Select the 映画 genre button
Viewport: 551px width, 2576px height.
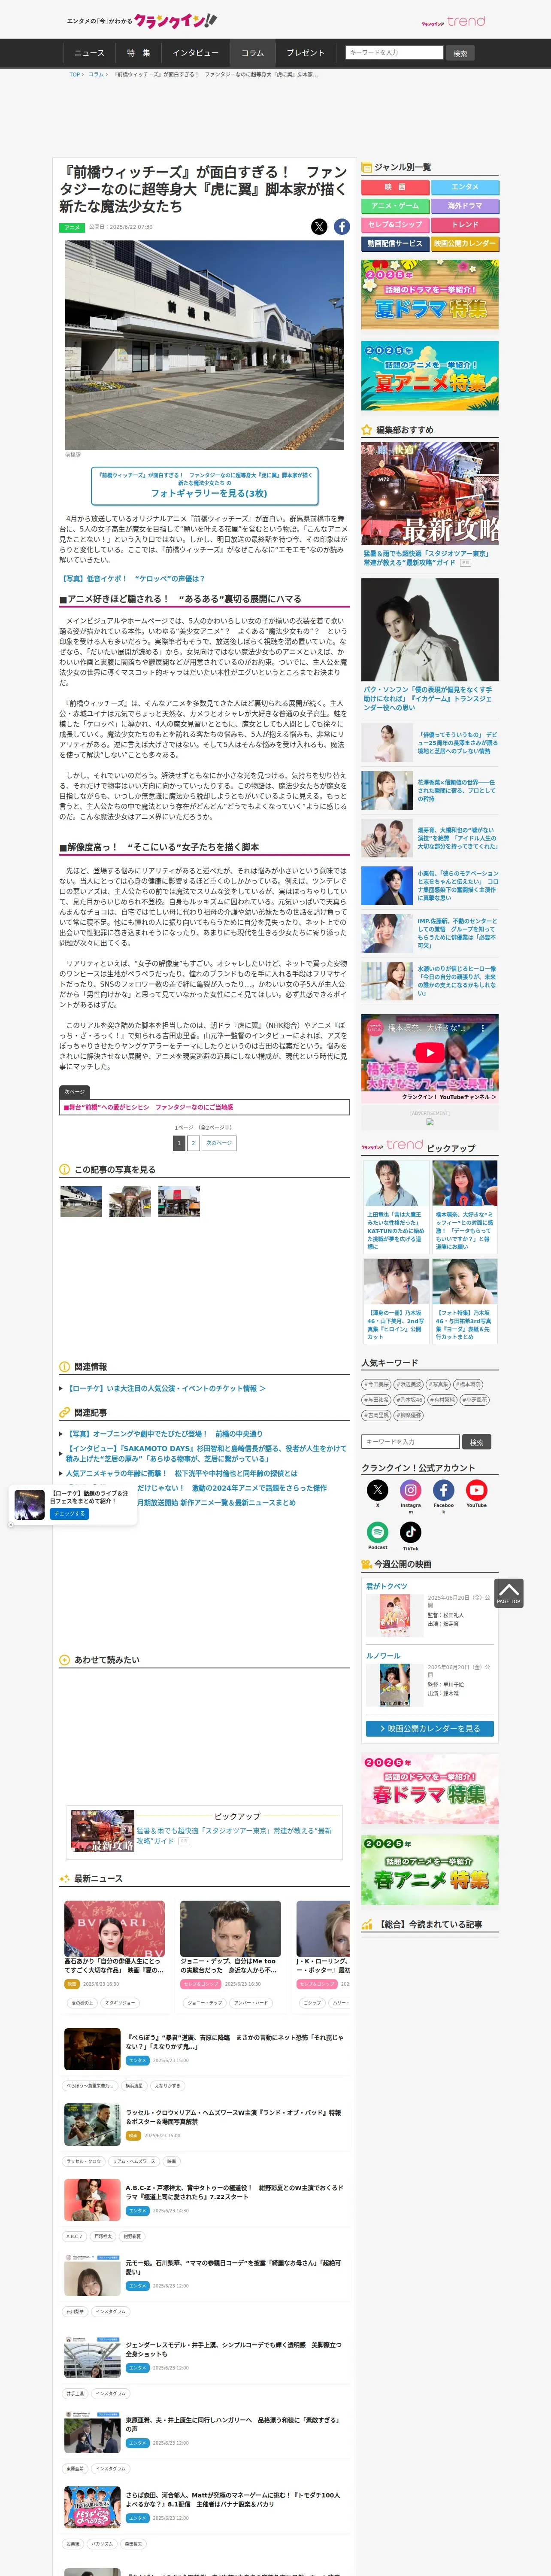tap(395, 187)
